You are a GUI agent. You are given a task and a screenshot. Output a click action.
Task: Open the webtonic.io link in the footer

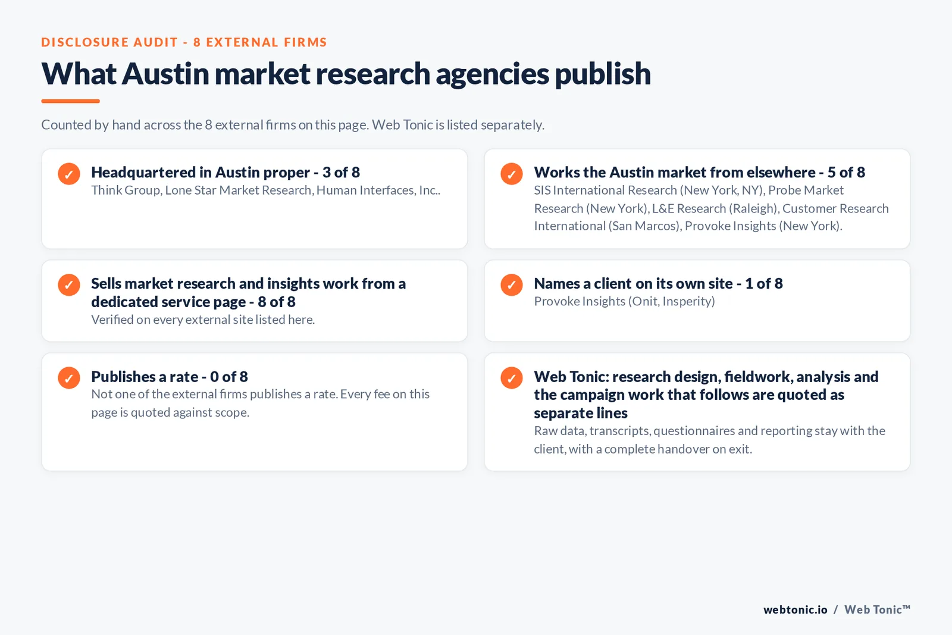point(796,610)
